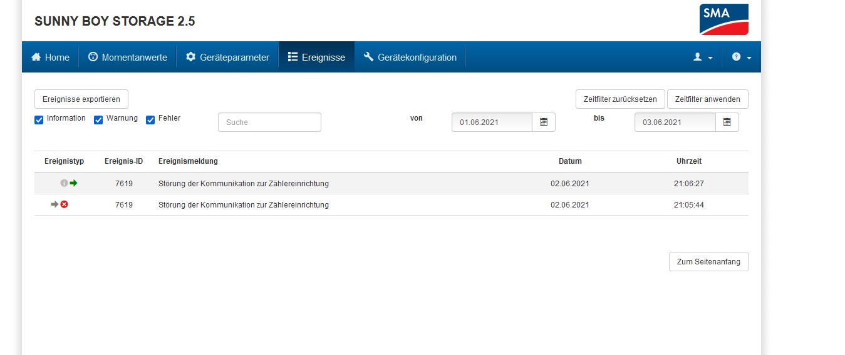
Task: Click event type icon of 21:06:27 row
Action: tap(69, 184)
